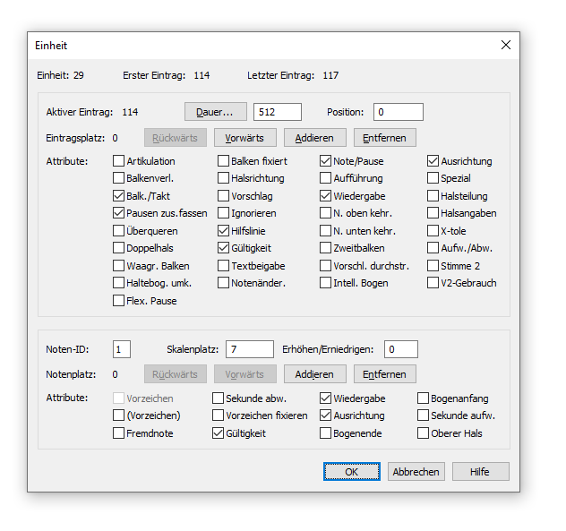
Task: Uncheck the Note/Pause checkbox
Action: pyautogui.click(x=325, y=161)
